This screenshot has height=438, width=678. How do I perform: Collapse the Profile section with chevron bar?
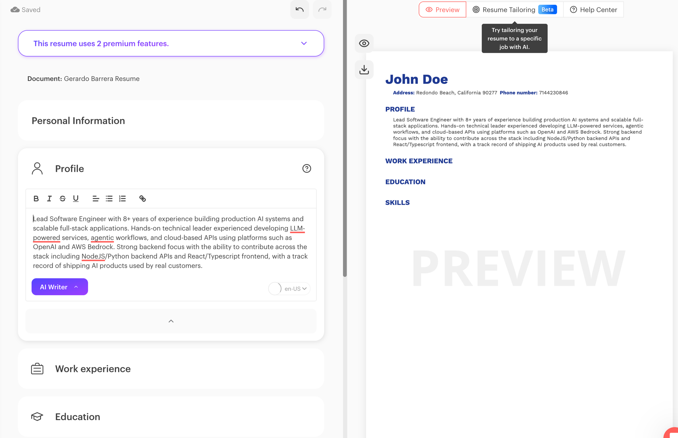coord(171,321)
